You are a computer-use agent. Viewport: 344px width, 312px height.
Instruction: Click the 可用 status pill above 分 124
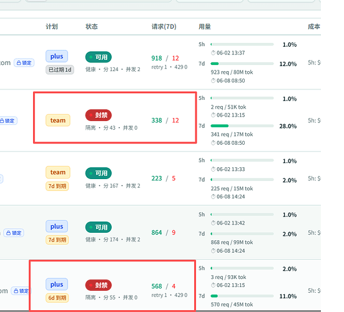(x=99, y=57)
